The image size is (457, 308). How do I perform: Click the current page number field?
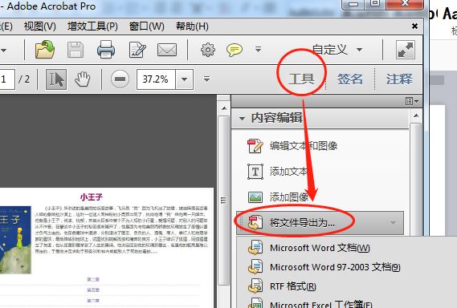point(7,79)
